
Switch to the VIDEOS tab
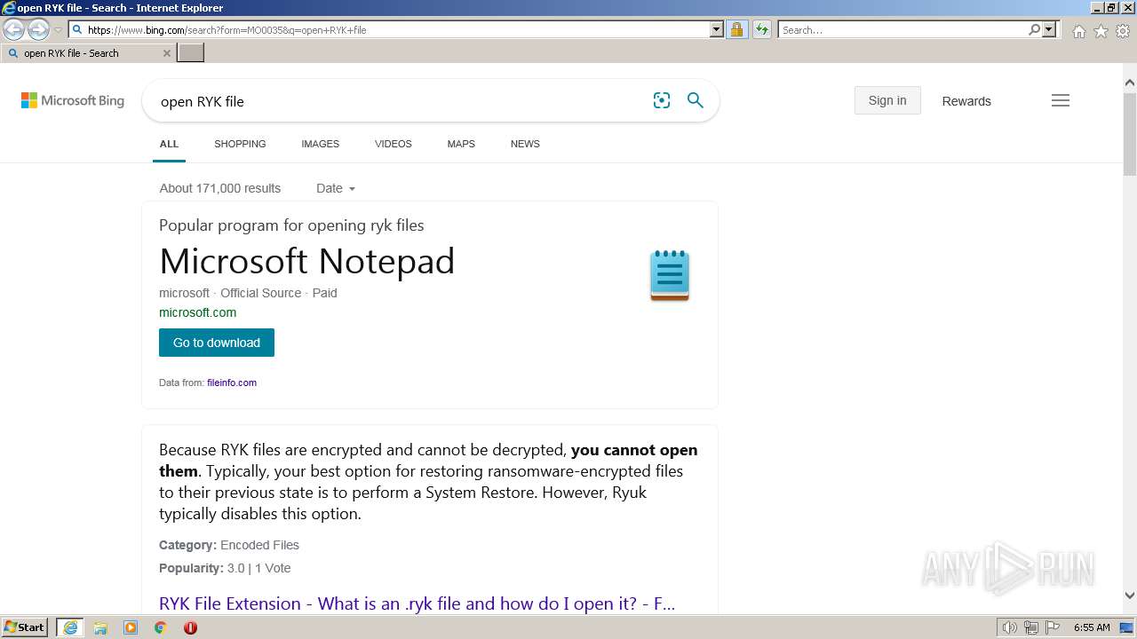pyautogui.click(x=394, y=144)
